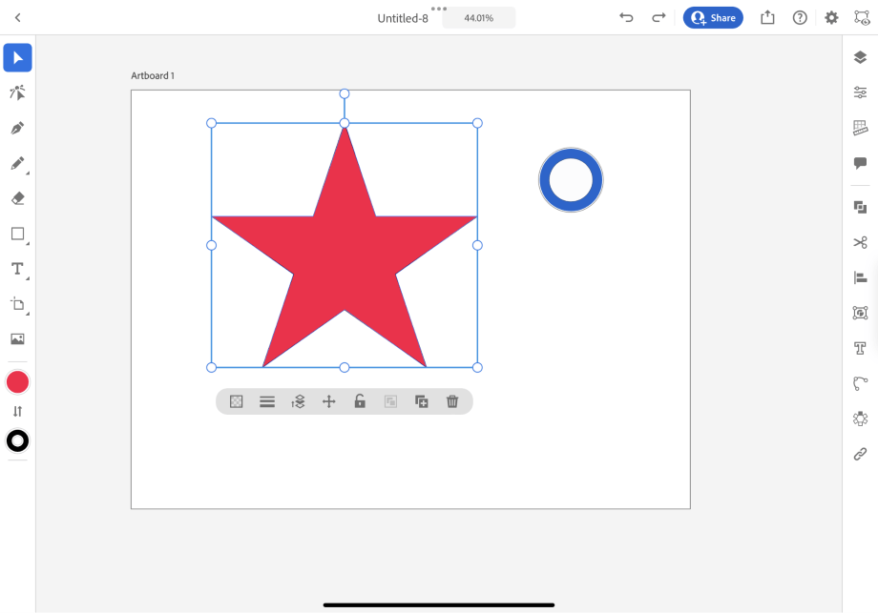Click the Artboard 1 label
The width and height of the screenshot is (878, 613).
153,75
